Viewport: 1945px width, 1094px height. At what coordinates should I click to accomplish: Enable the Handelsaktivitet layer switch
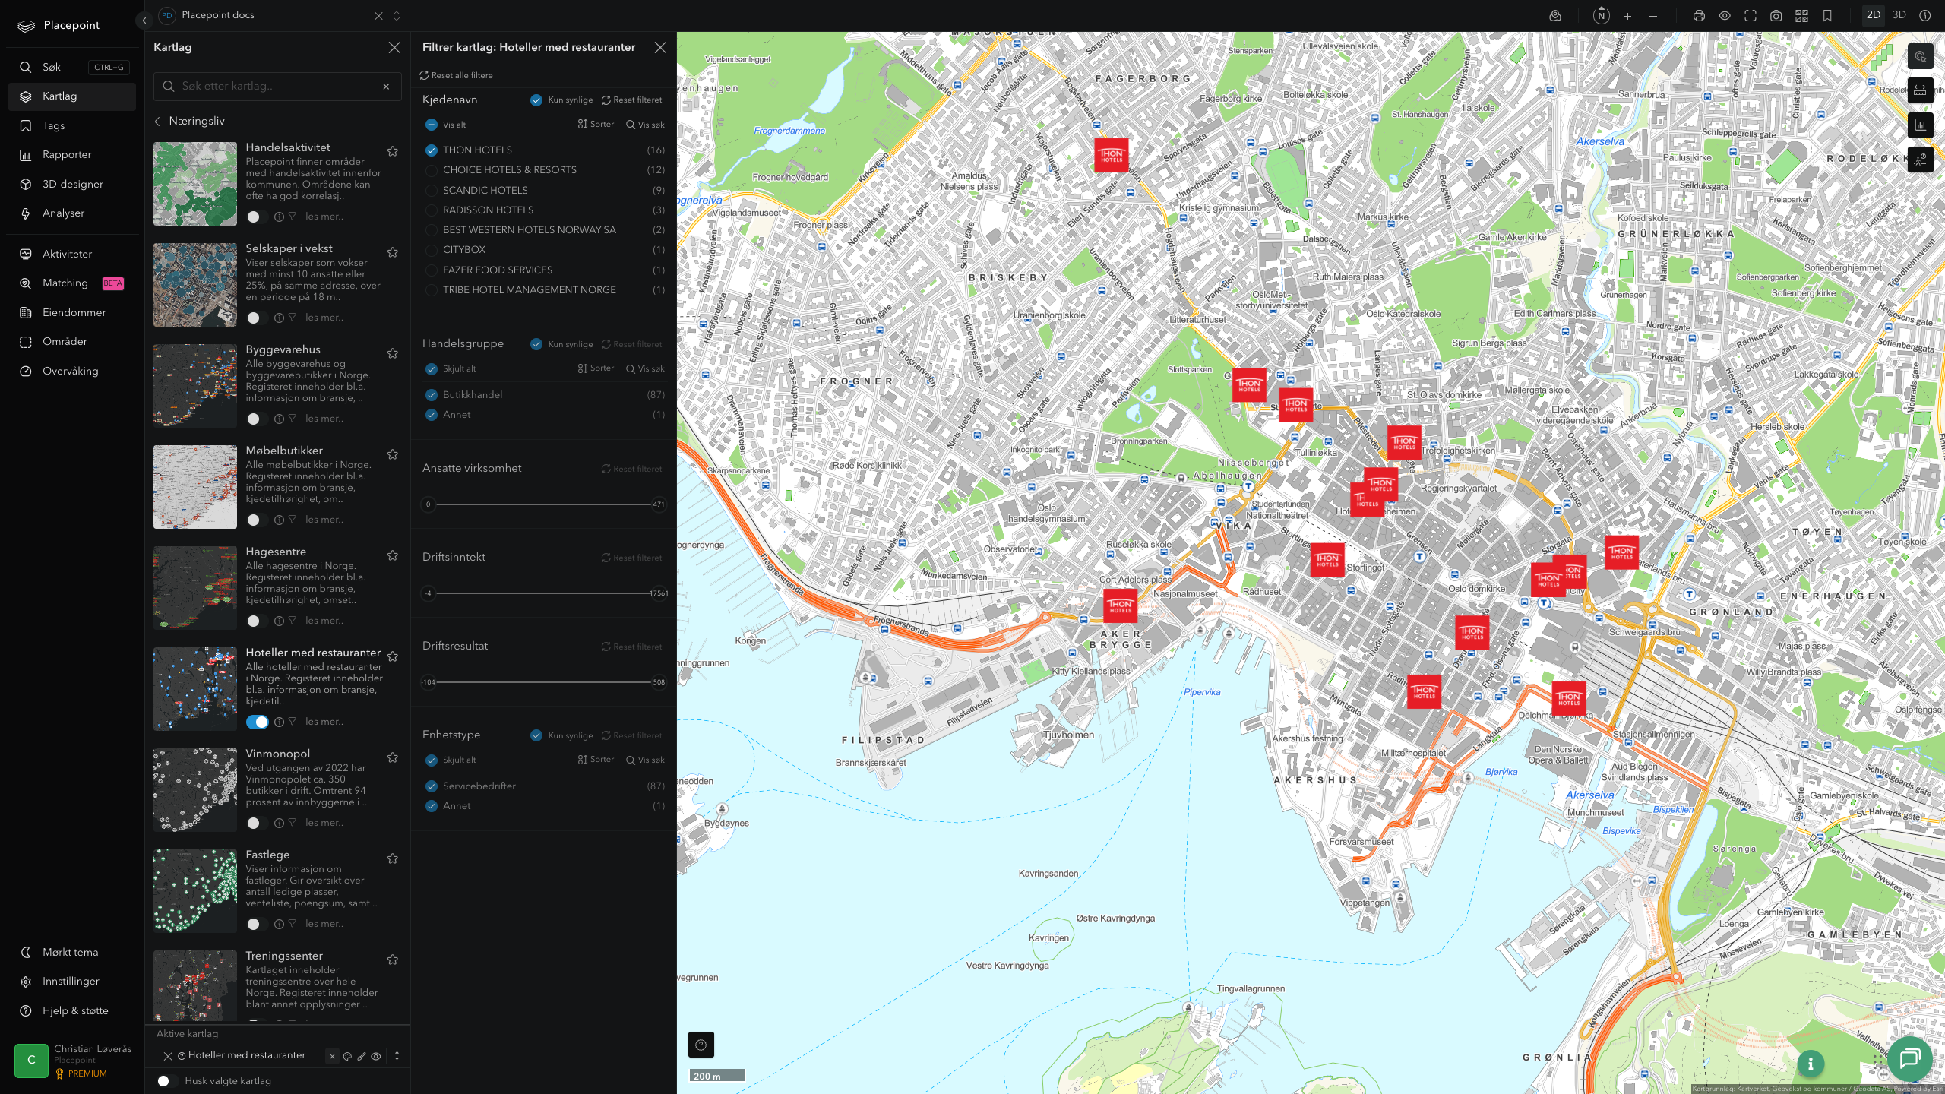pos(257,217)
